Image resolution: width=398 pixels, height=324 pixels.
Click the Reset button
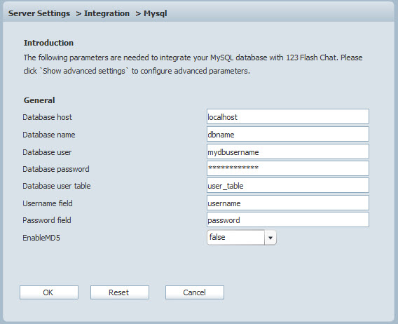coord(120,292)
